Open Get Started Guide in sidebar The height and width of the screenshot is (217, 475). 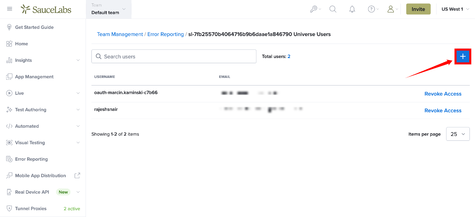click(34, 27)
